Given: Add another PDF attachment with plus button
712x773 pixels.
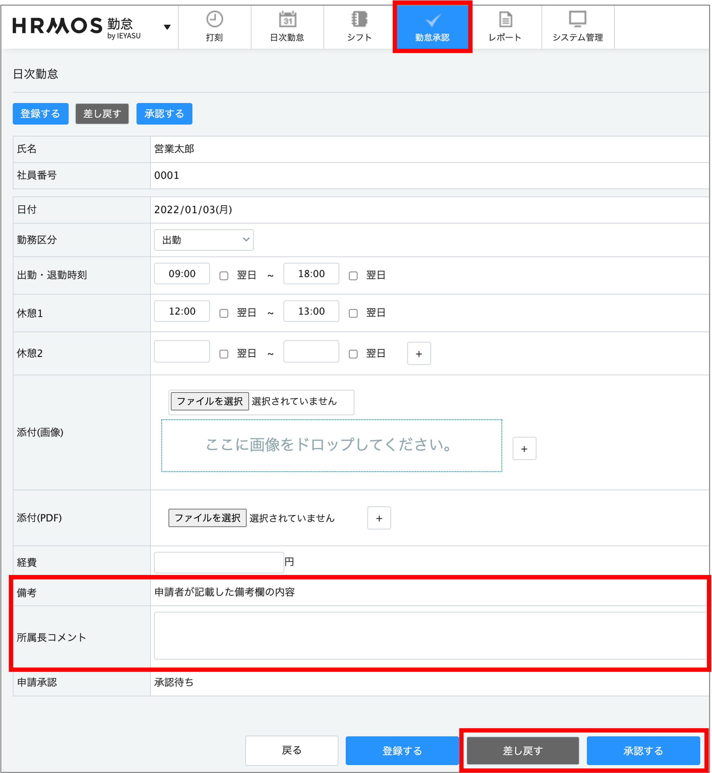Looking at the screenshot, I should click(379, 518).
